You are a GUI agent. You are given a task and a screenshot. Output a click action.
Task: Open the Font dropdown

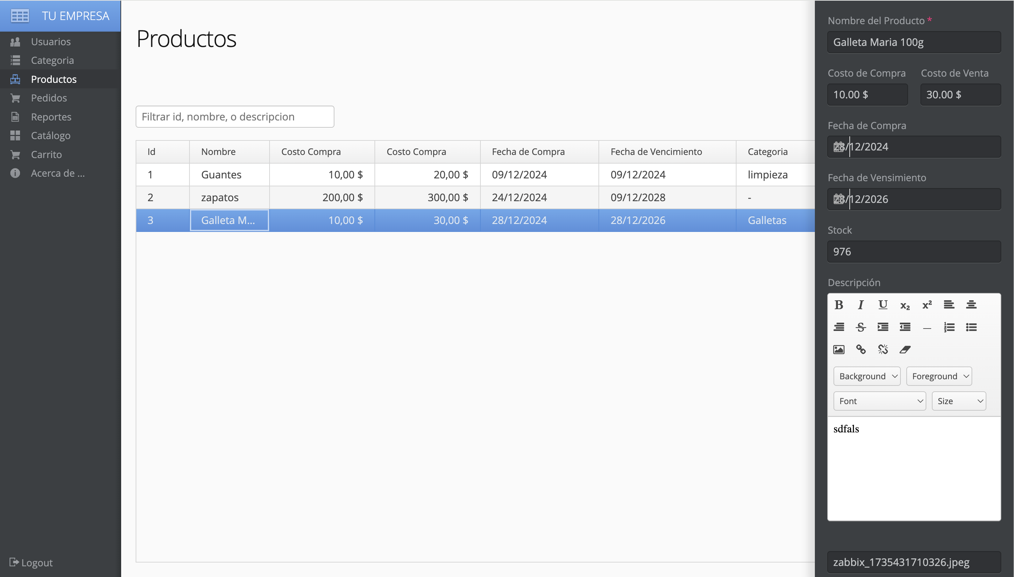tap(880, 401)
